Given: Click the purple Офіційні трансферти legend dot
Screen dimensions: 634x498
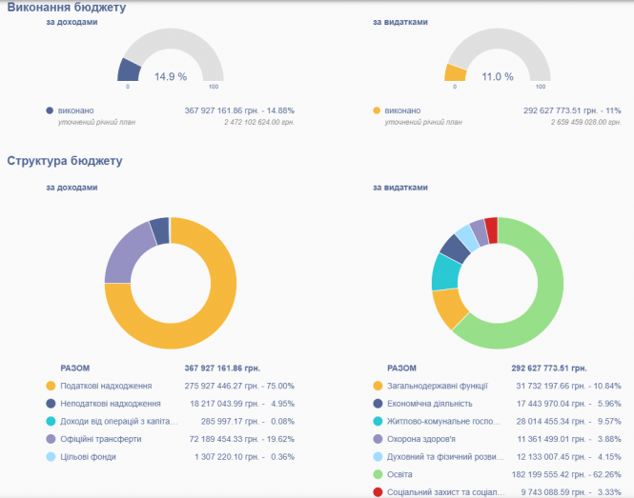Looking at the screenshot, I should [x=51, y=438].
